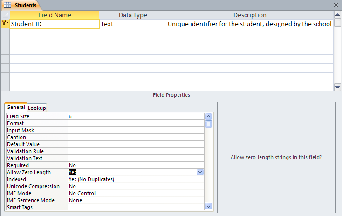Click the Field Name column header
The width and height of the screenshot is (342, 216).
(x=55, y=15)
